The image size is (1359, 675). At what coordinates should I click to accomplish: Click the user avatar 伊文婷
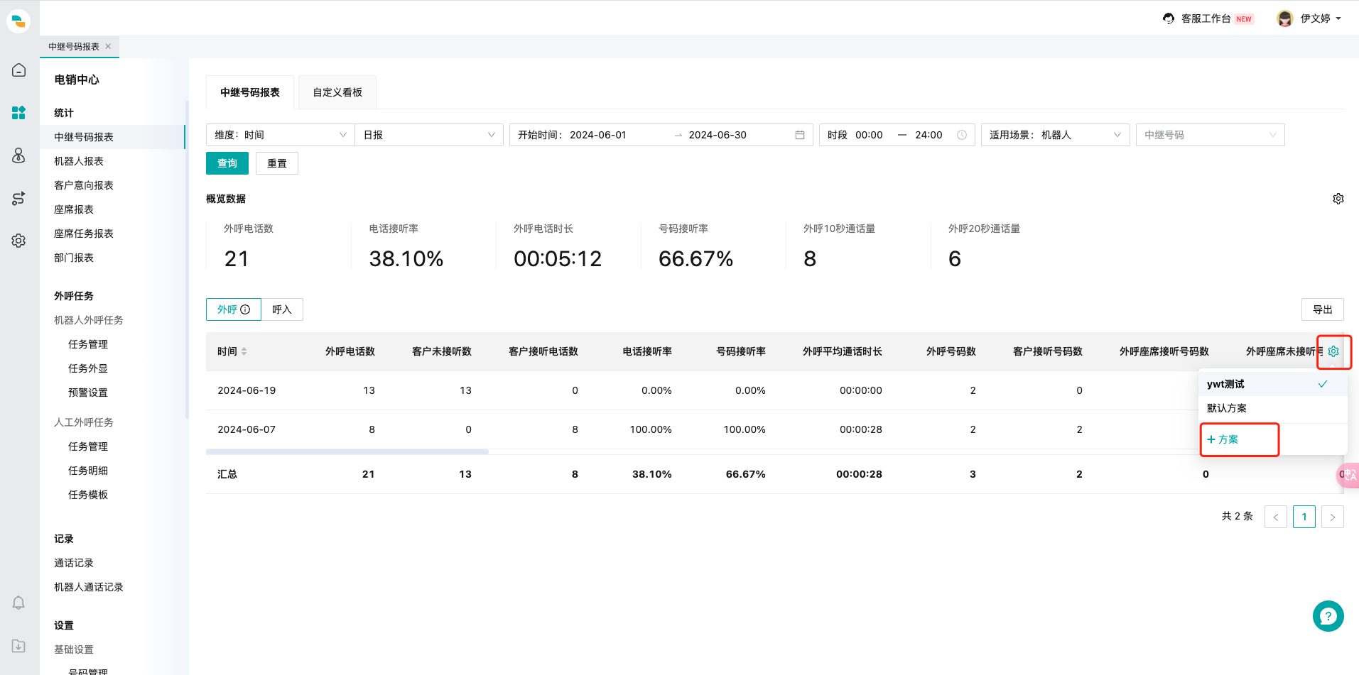[1284, 18]
